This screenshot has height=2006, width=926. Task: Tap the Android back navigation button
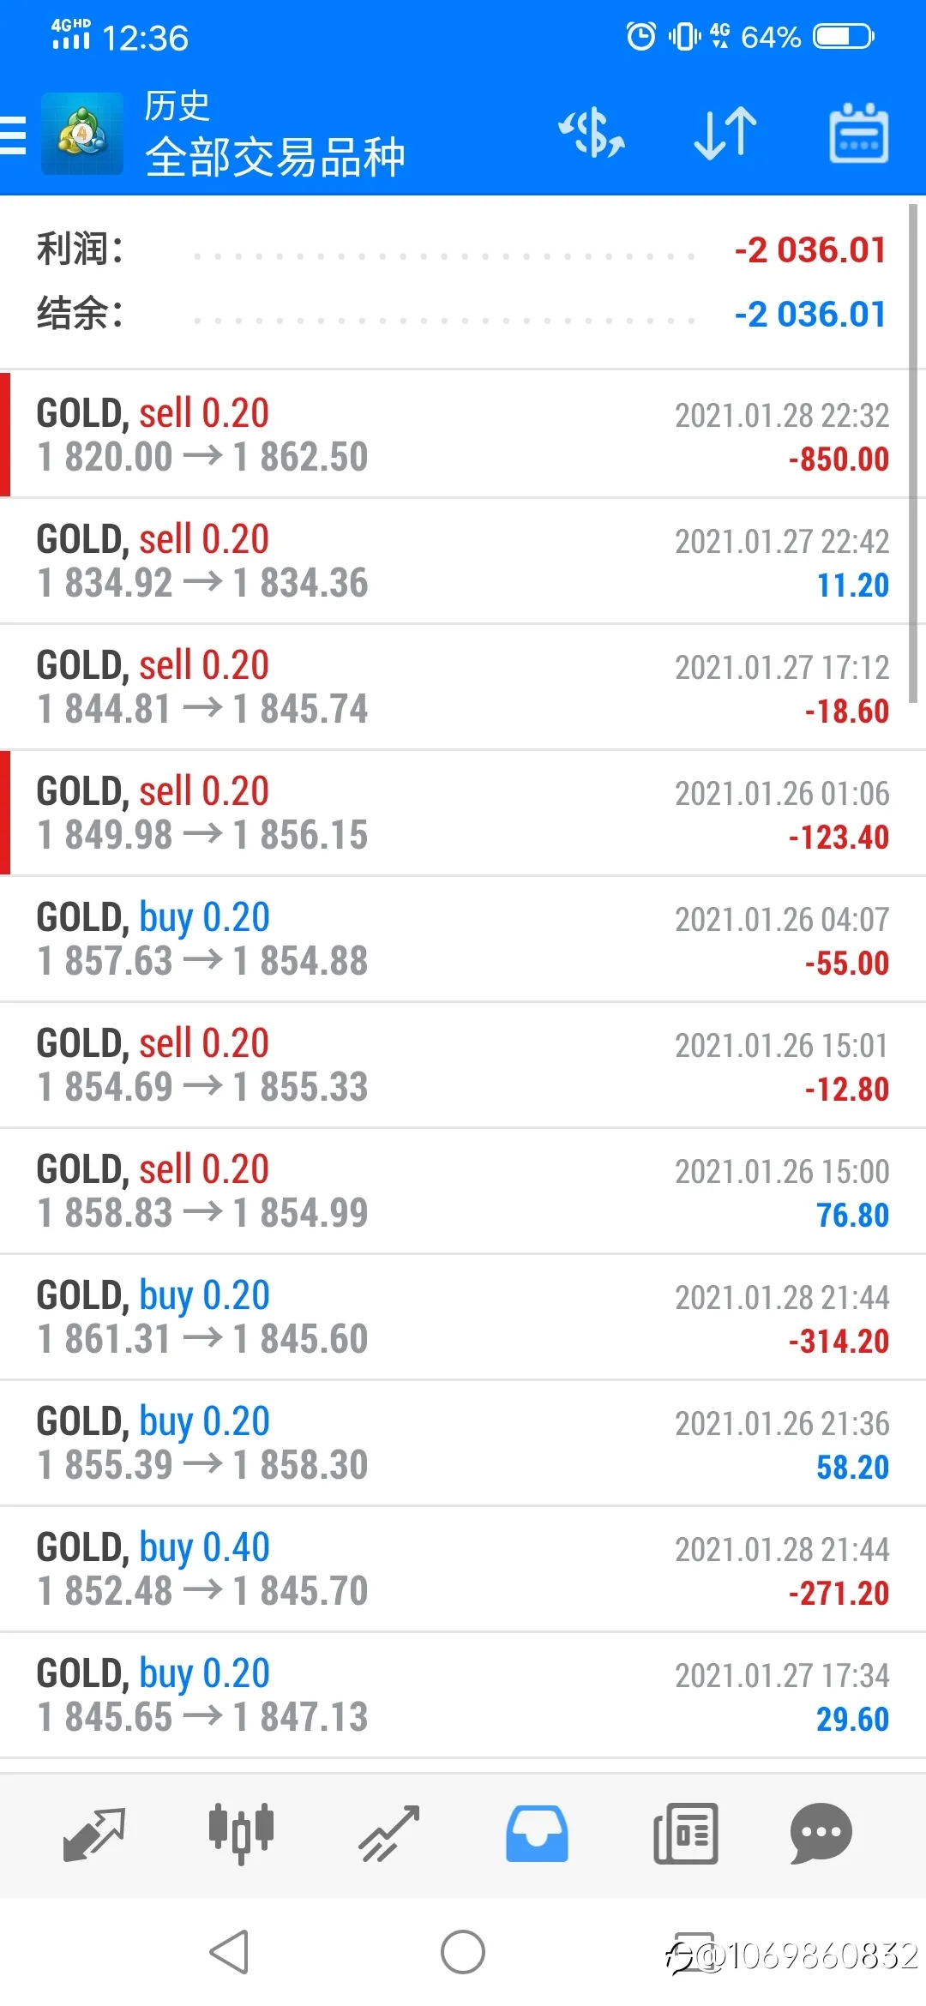(230, 1952)
